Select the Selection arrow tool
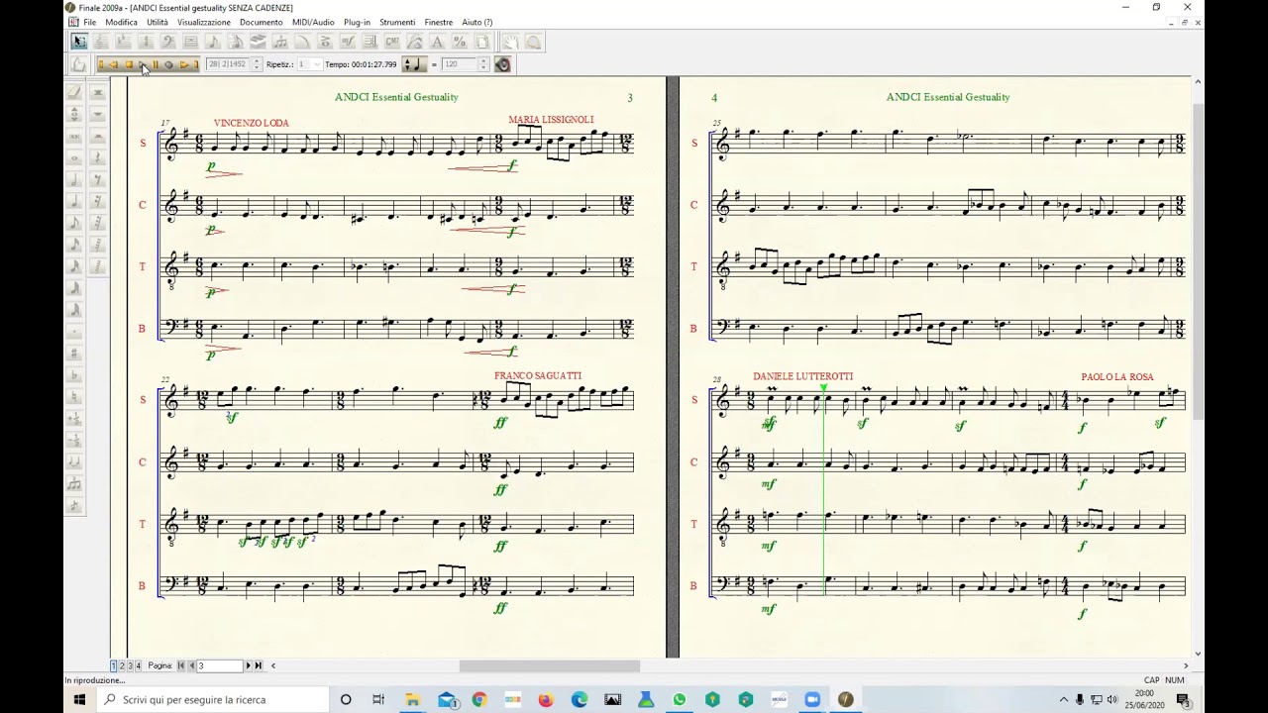1268x713 pixels. tap(79, 42)
